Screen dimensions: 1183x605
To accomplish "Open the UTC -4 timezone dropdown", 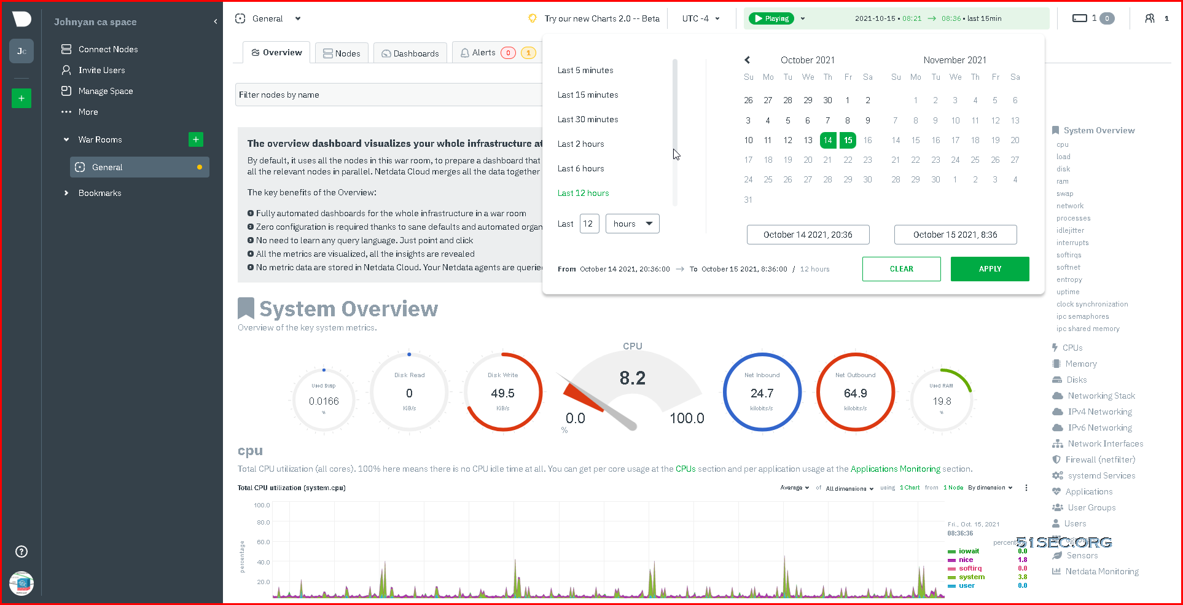I will 701,18.
